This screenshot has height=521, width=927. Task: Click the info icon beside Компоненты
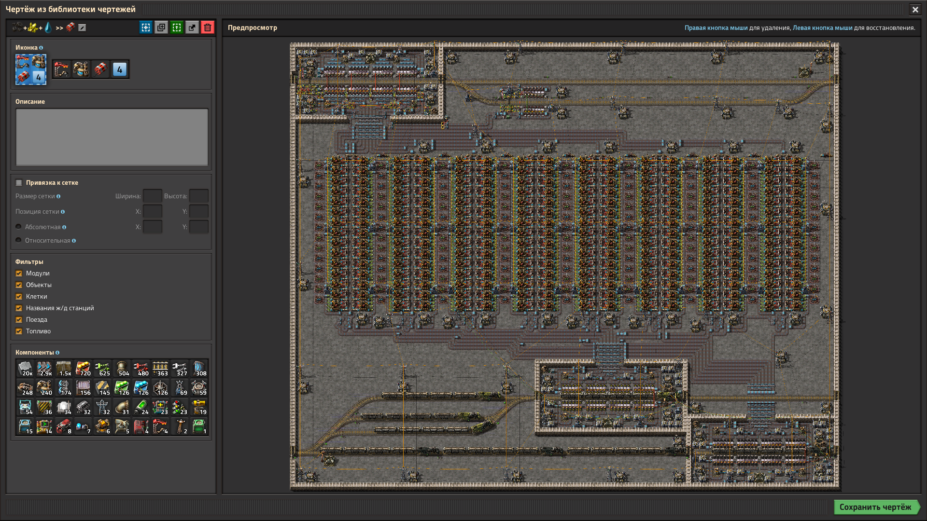click(x=57, y=353)
